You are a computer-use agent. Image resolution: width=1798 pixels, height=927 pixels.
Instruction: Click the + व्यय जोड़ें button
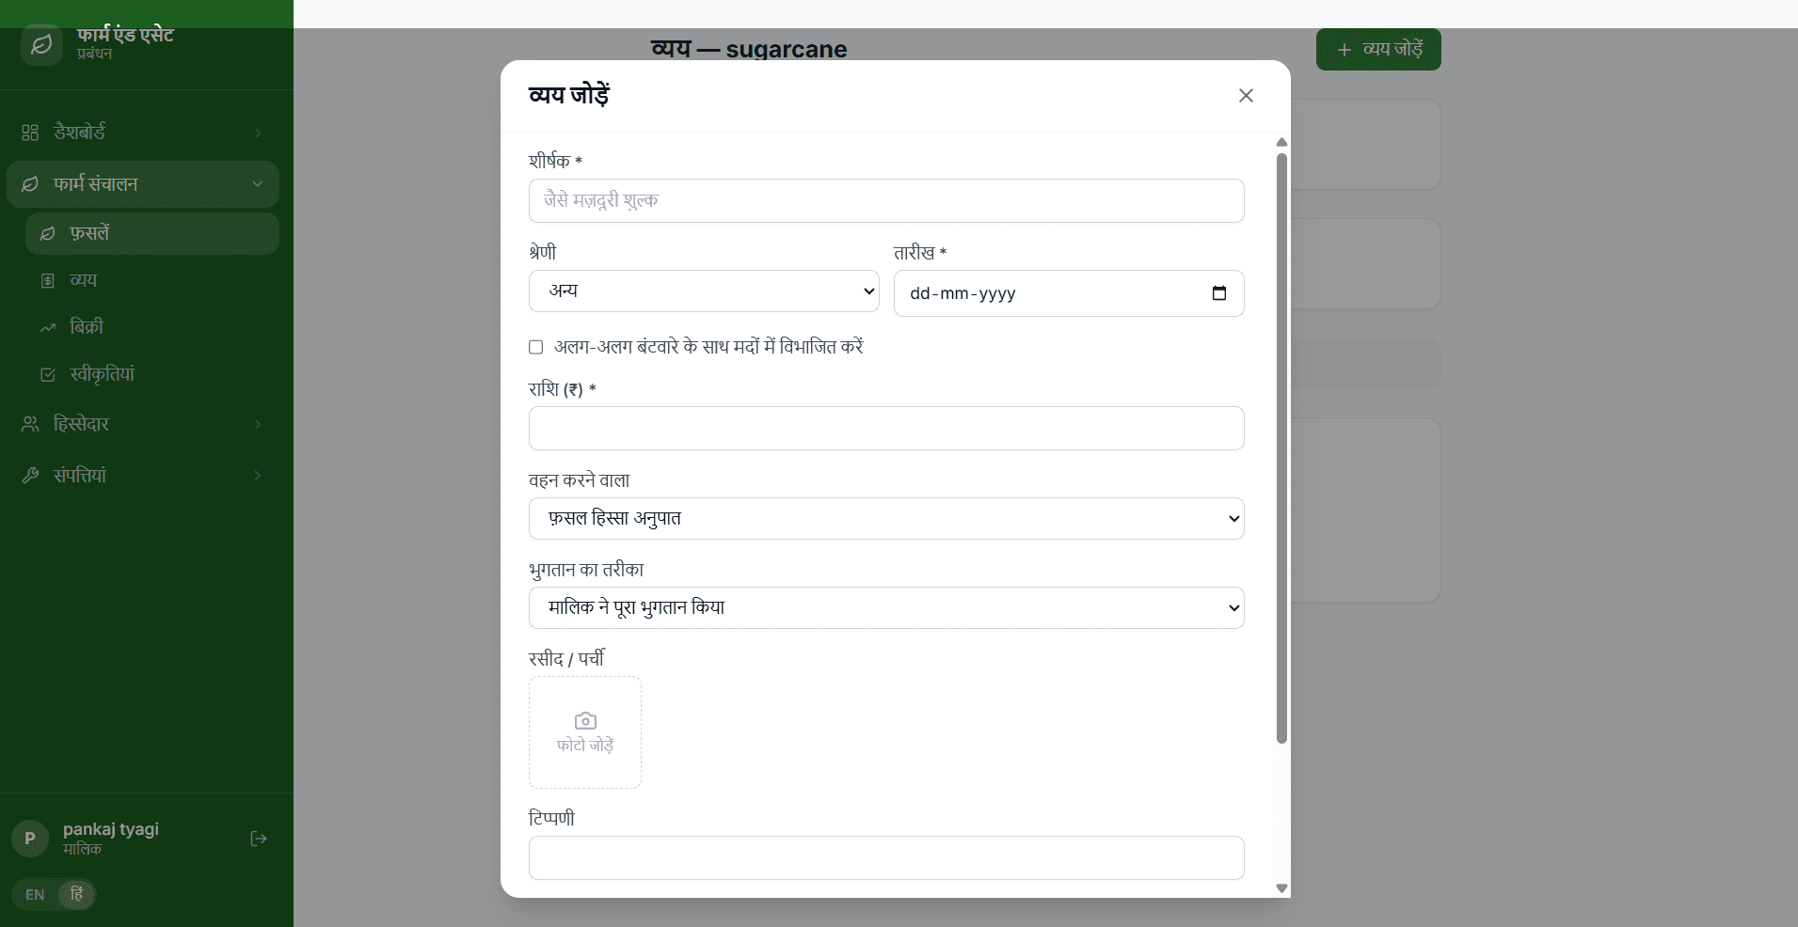[x=1378, y=49]
